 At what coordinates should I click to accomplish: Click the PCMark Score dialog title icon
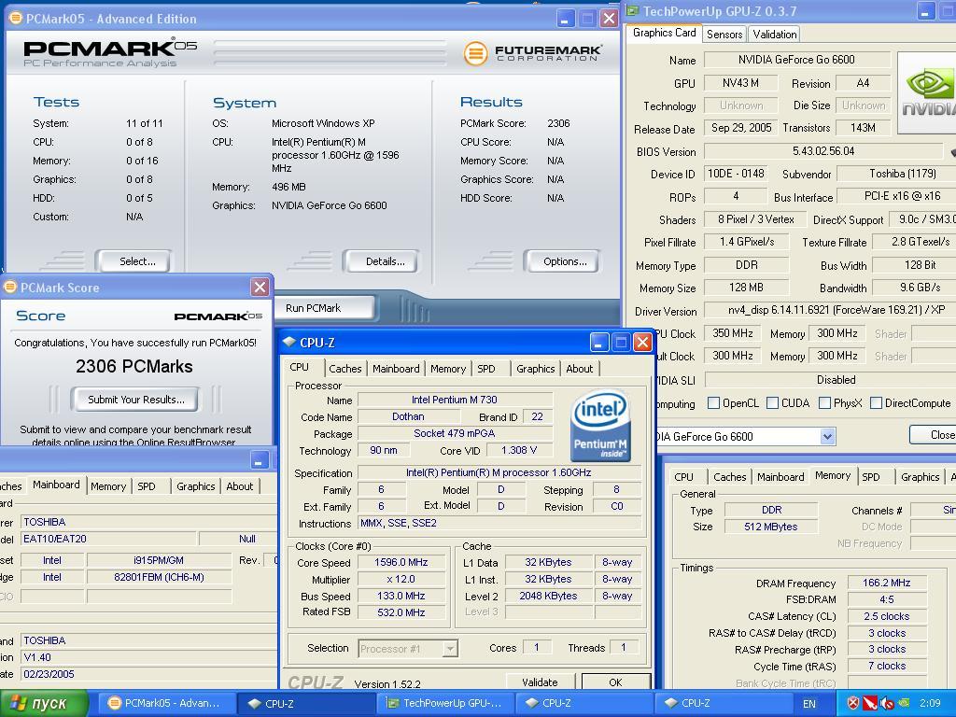pyautogui.click(x=9, y=288)
